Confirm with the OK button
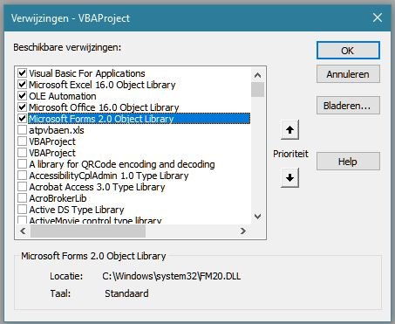The height and width of the screenshot is (324, 395). (x=348, y=51)
